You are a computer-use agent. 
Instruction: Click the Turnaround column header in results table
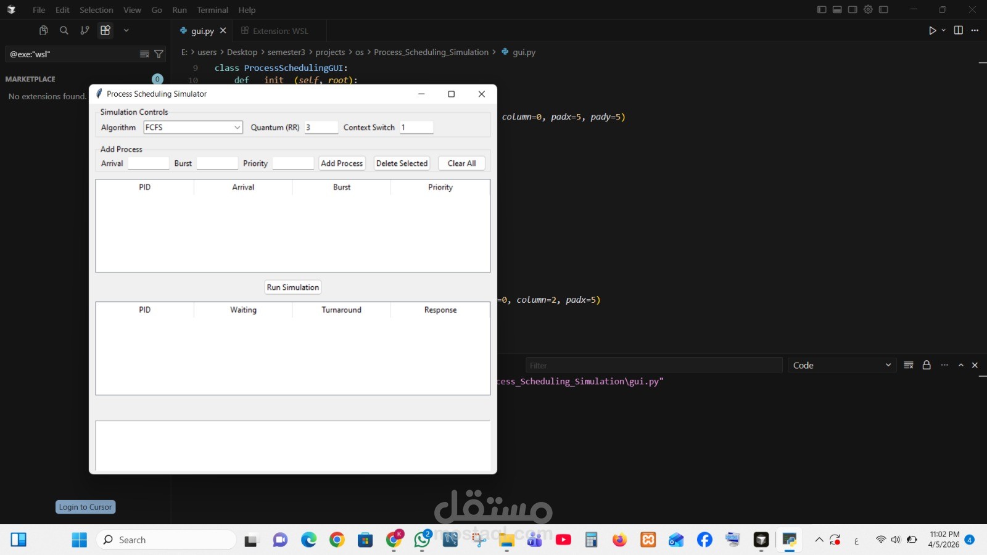(342, 310)
